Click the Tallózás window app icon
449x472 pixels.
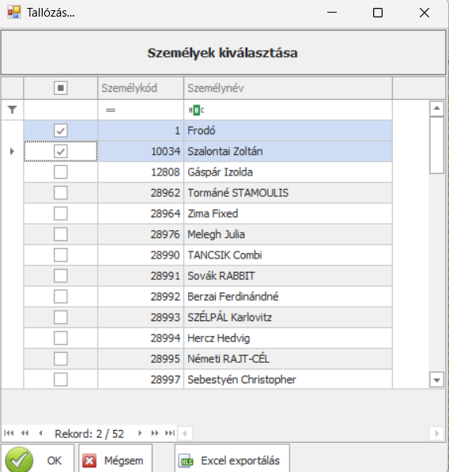pyautogui.click(x=14, y=13)
